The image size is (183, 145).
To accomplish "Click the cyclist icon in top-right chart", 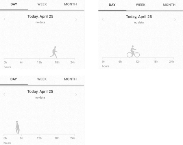I will (x=133, y=51).
